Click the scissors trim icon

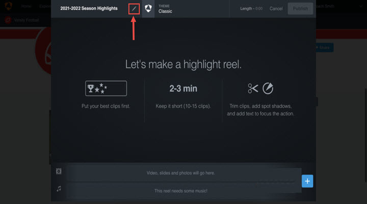(253, 88)
